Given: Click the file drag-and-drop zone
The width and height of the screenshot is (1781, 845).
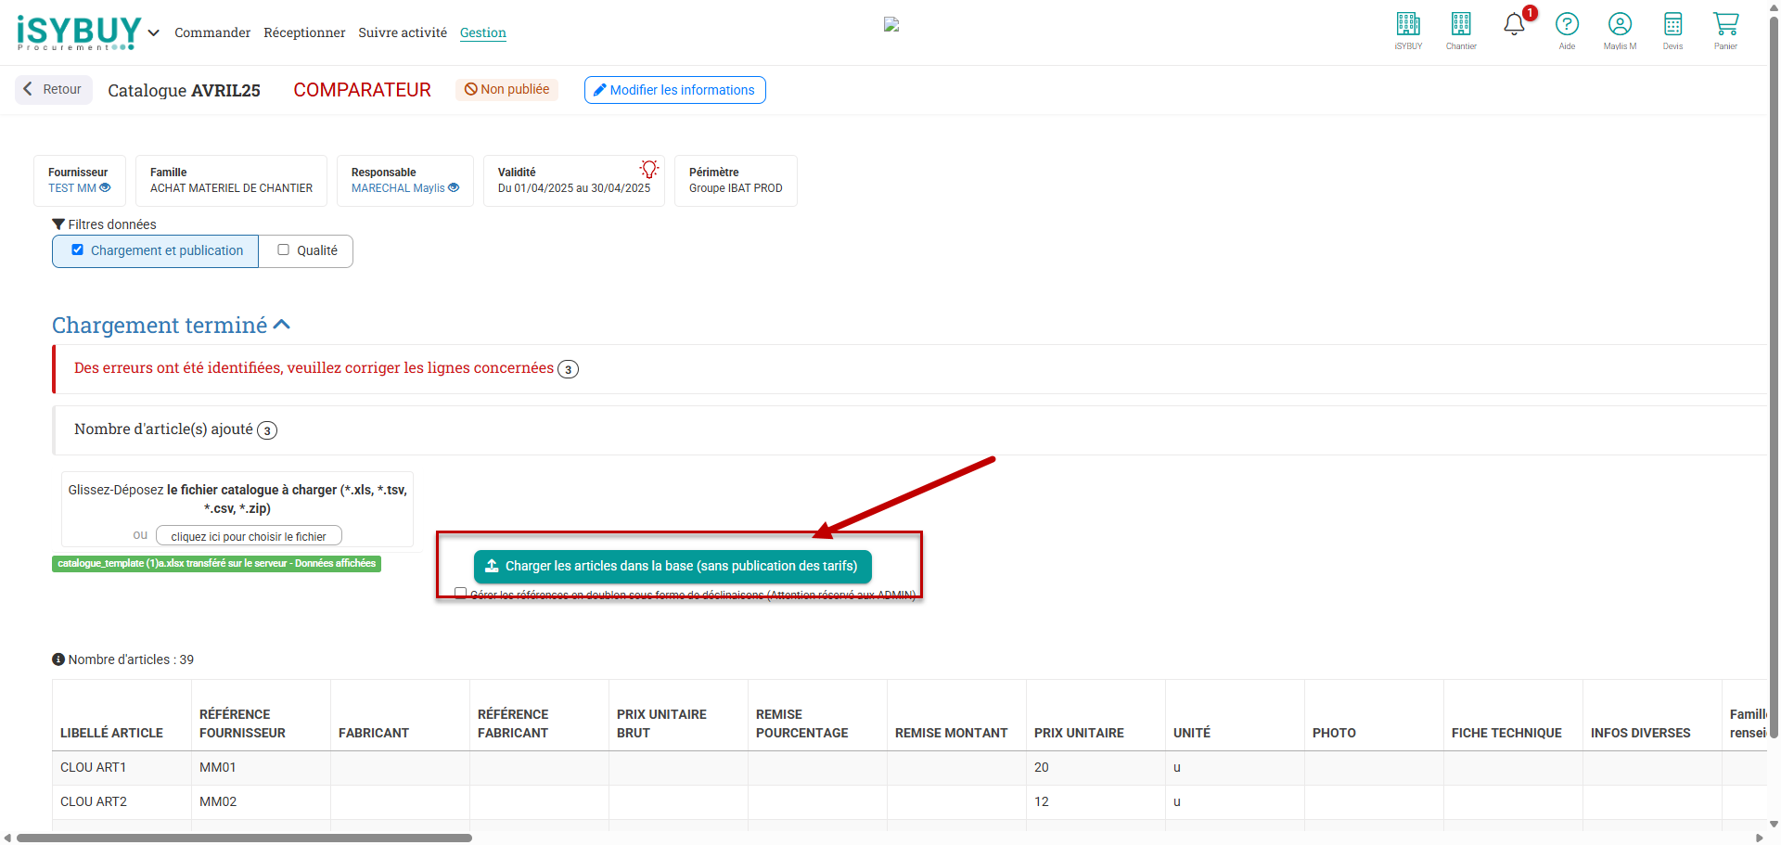Looking at the screenshot, I should pos(237,509).
